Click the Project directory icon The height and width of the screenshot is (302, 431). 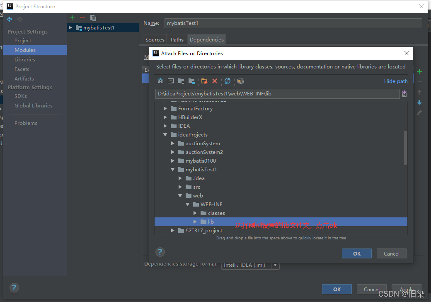(181, 81)
